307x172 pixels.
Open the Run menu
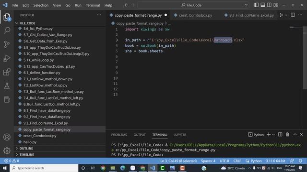coord(78,5)
